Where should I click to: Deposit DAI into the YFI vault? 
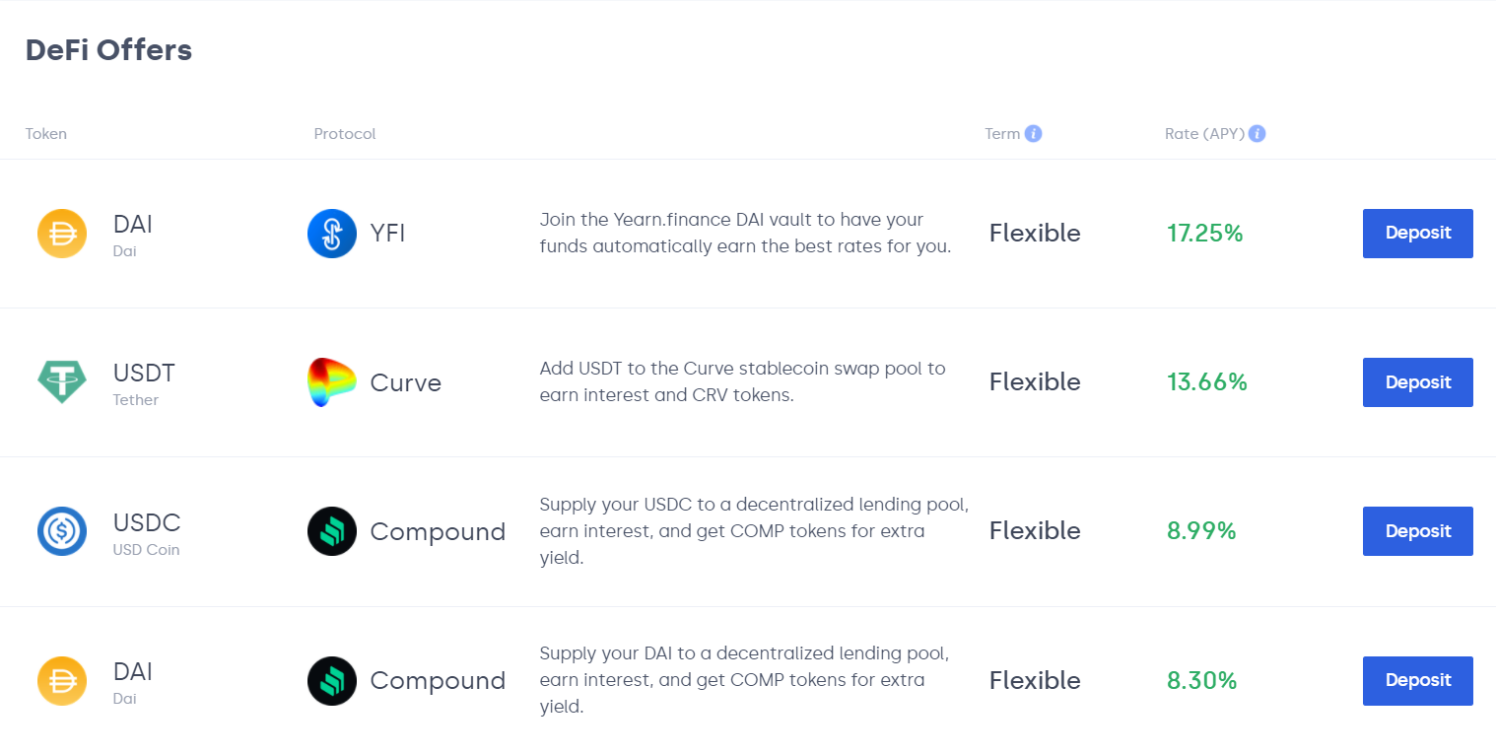click(x=1417, y=234)
